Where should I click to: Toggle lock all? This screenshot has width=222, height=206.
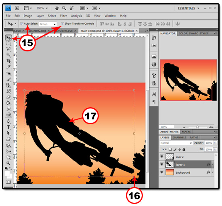184,149
